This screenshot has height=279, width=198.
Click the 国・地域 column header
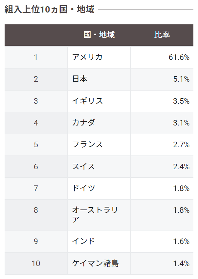click(99, 35)
